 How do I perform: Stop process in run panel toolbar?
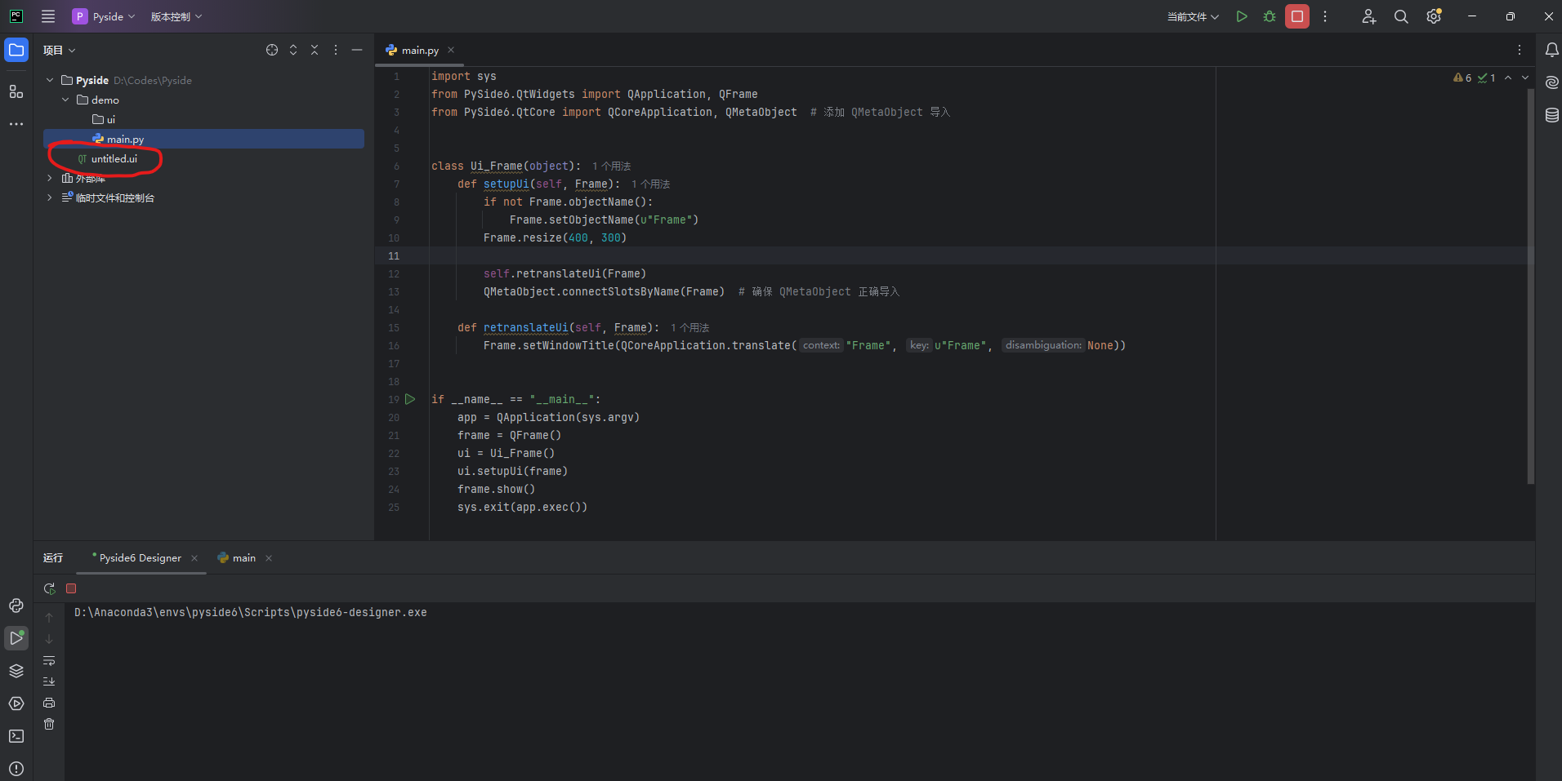(x=71, y=588)
